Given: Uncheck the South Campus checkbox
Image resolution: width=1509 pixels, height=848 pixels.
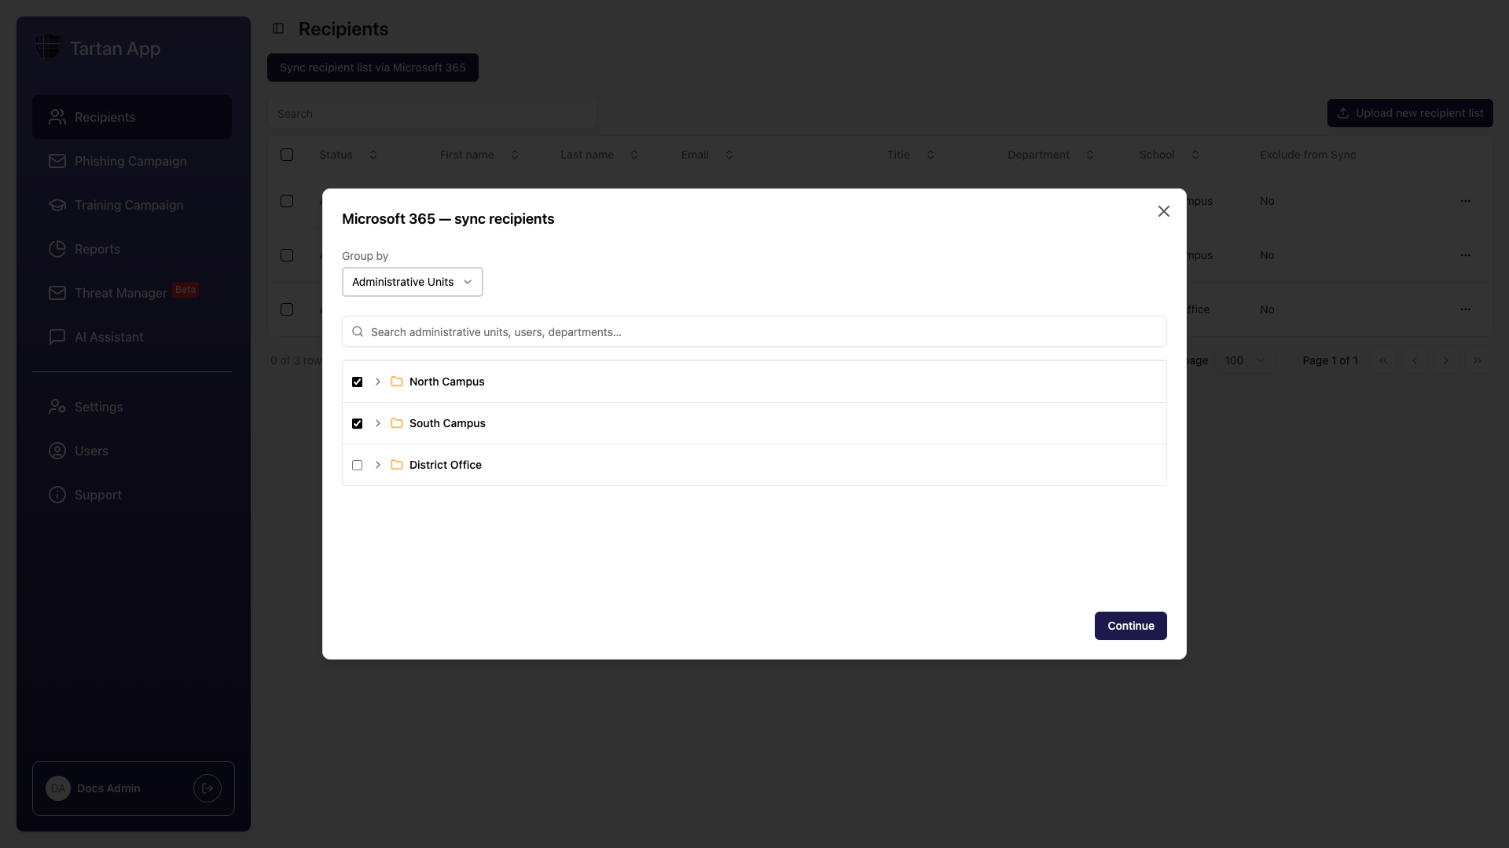Looking at the screenshot, I should point(357,423).
